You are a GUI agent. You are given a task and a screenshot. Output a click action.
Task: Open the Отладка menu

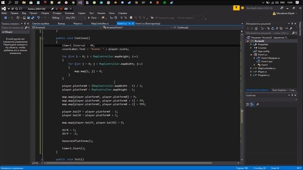[x=57, y=13]
